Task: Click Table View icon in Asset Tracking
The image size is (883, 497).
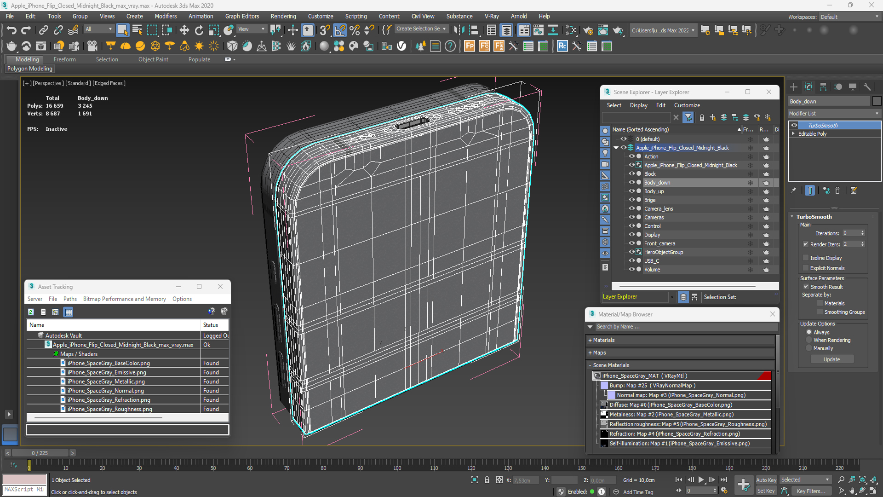Action: point(69,312)
